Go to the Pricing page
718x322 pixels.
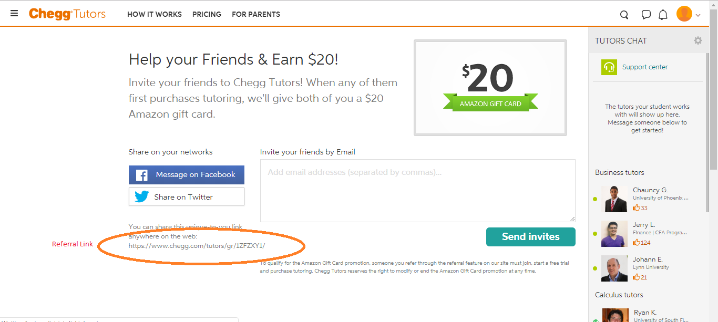click(207, 14)
